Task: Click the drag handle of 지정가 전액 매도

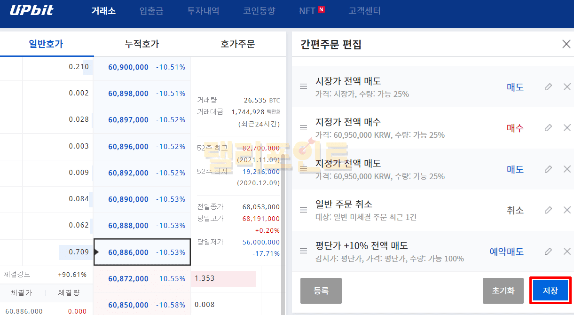Action: pyautogui.click(x=304, y=169)
